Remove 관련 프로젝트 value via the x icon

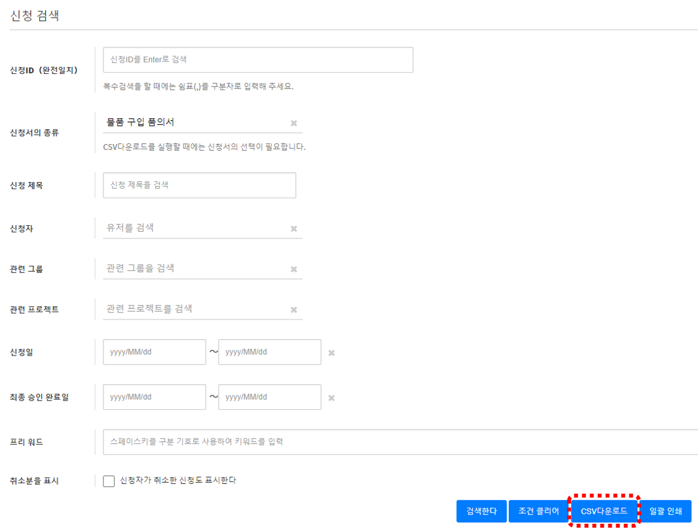(293, 310)
